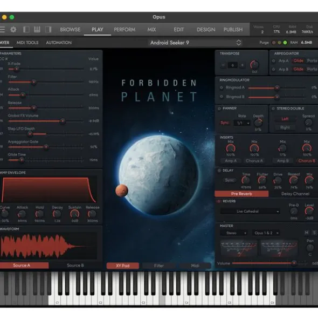The height and width of the screenshot is (319, 318).
Task: Click the Delay Time knob
Action: [246, 180]
